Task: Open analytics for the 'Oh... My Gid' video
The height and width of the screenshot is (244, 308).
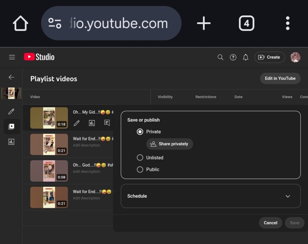Action: (92, 123)
